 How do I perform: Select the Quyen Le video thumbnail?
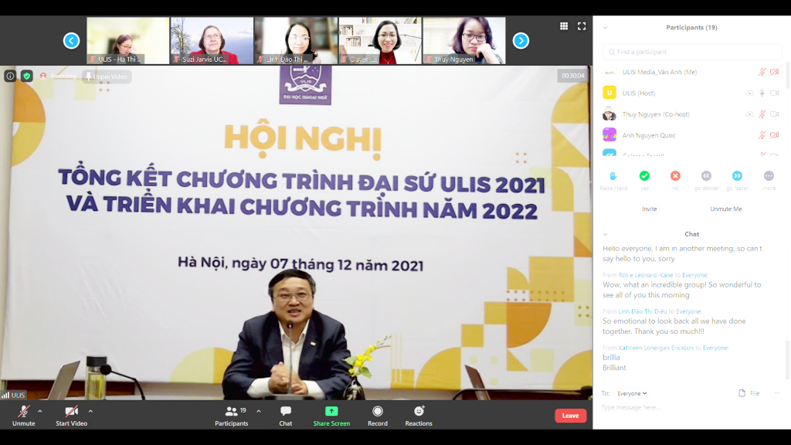380,40
